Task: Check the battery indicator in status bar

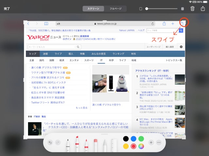Action: click(x=205, y=2)
